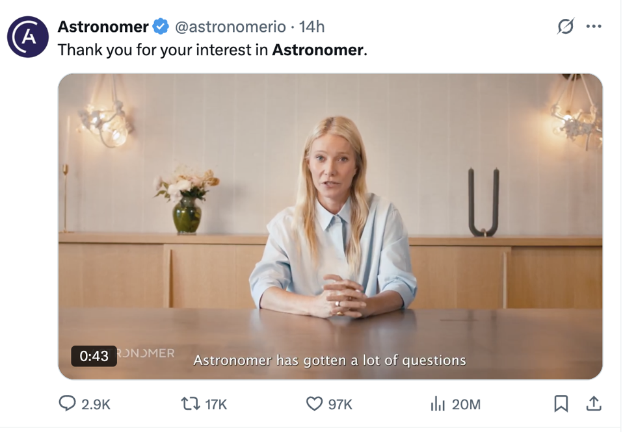Click the 14h timestamp link
The height and width of the screenshot is (432, 623).
tap(310, 27)
